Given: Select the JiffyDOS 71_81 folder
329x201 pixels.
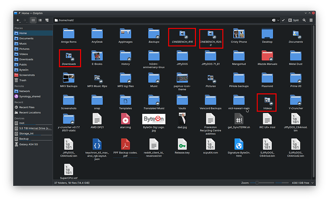Looking at the screenshot, I should click(x=210, y=58).
